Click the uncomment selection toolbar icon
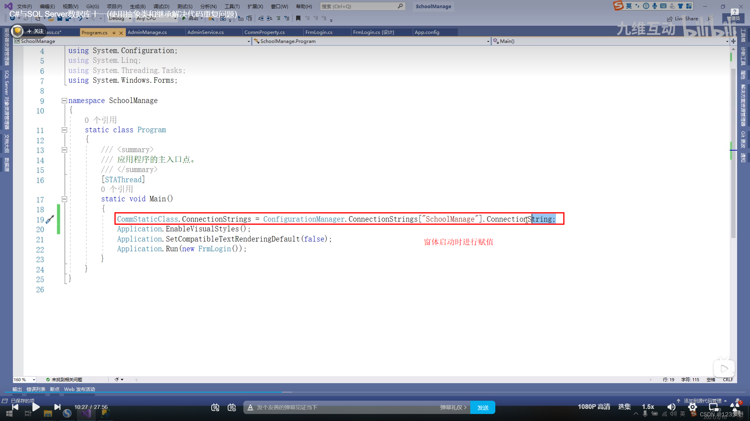This screenshot has height=421, width=750. coord(287,18)
